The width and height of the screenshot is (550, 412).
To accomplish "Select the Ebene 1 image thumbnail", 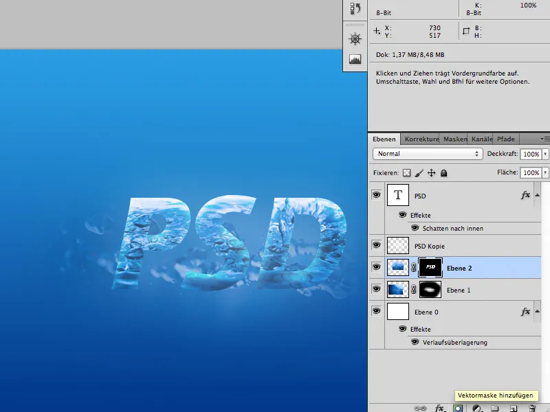I will (x=398, y=290).
